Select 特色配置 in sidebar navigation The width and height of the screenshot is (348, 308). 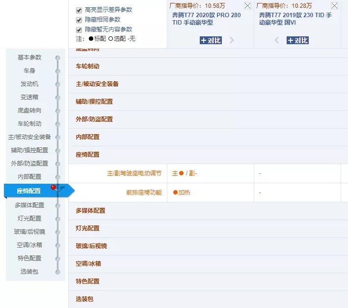[29, 258]
